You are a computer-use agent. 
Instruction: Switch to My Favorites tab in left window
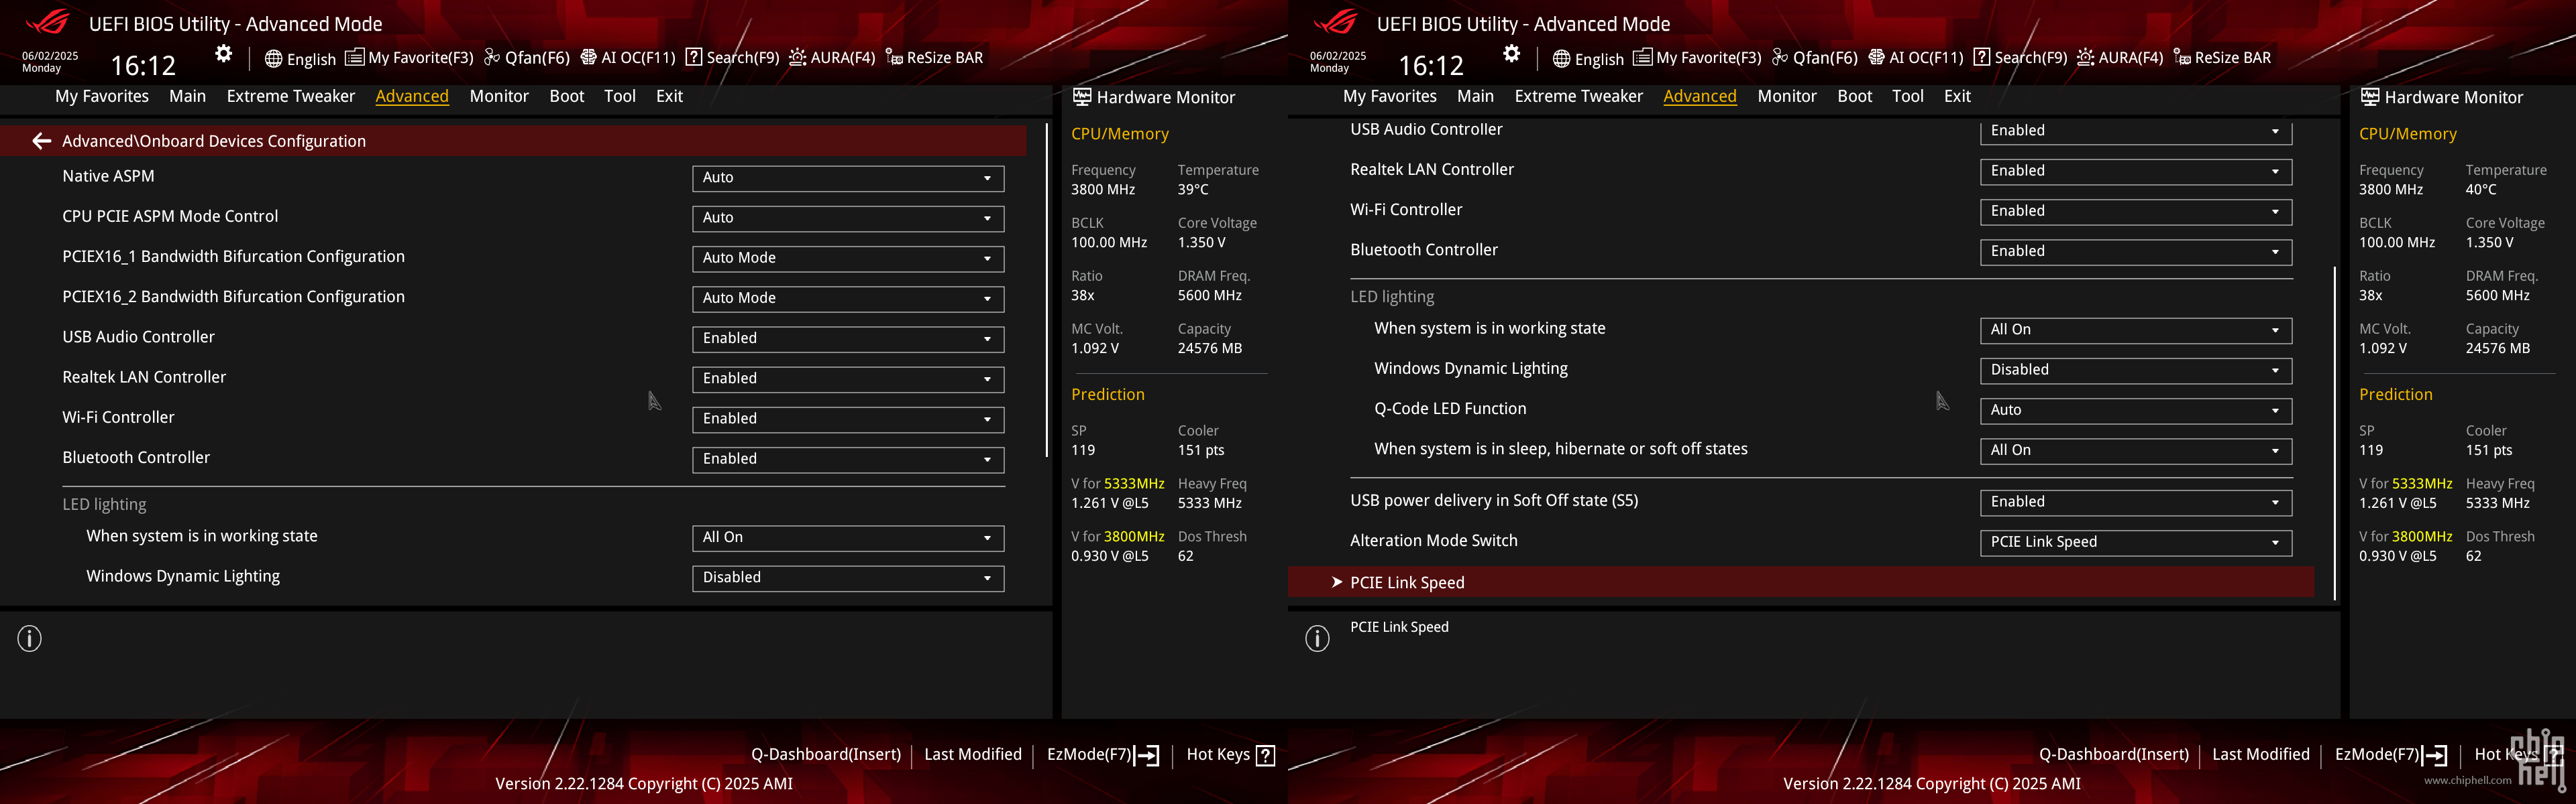click(x=102, y=96)
